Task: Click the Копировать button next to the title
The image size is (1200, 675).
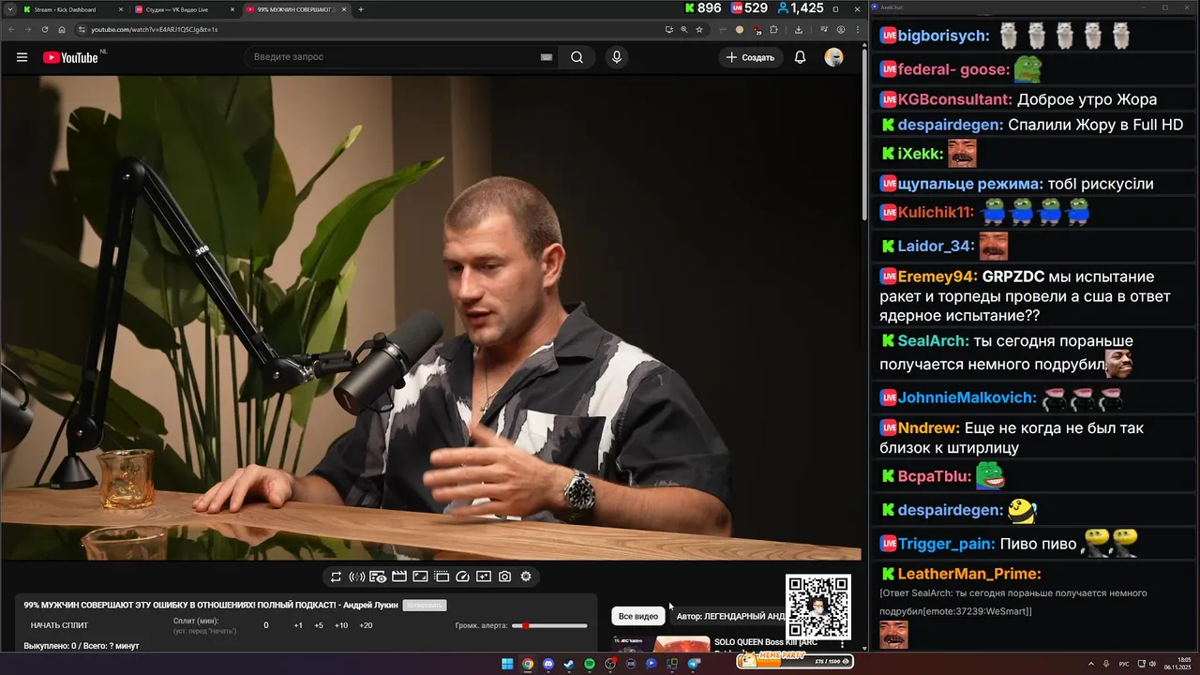Action: [425, 606]
